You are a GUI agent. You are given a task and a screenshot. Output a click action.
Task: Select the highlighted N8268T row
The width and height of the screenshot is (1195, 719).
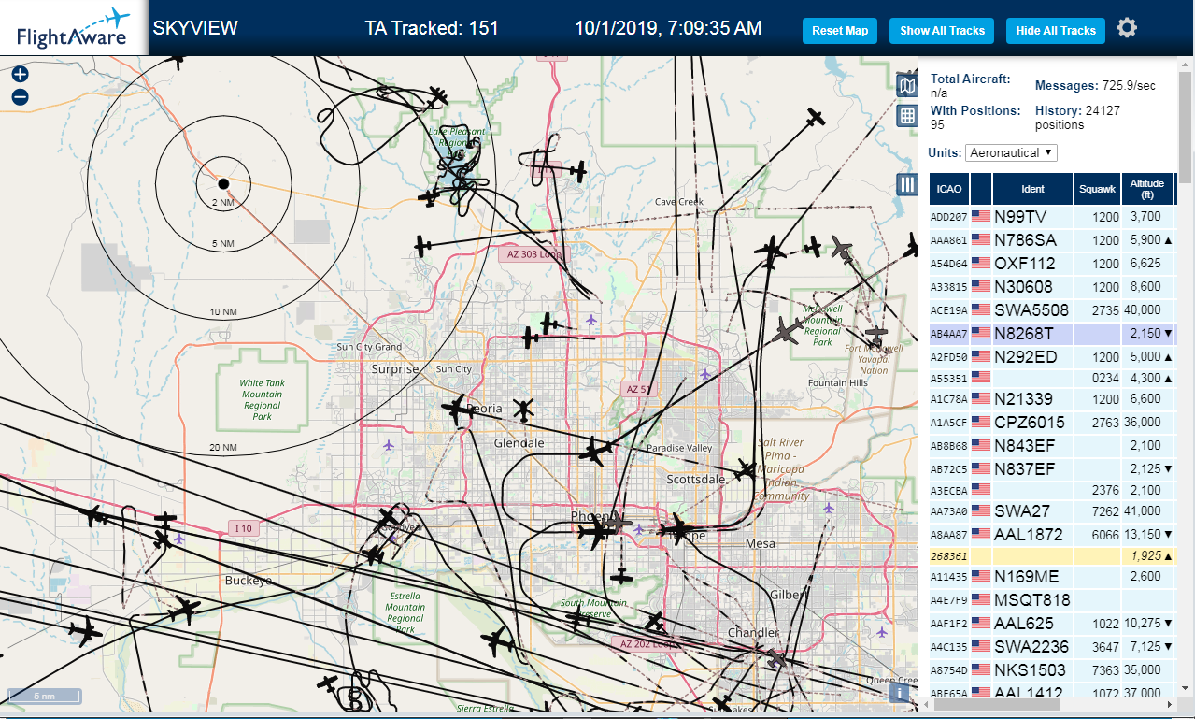[1053, 333]
